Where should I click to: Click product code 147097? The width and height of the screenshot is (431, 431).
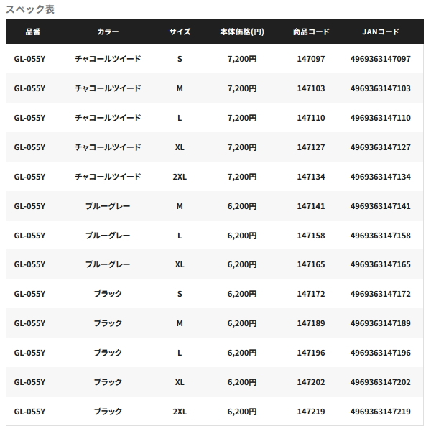[x=311, y=59]
